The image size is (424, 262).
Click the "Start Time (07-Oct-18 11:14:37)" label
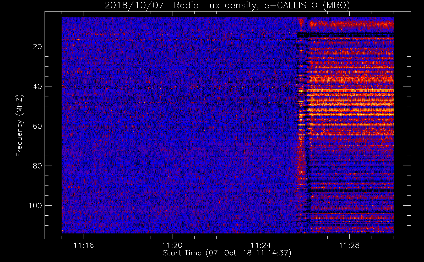[227, 253]
